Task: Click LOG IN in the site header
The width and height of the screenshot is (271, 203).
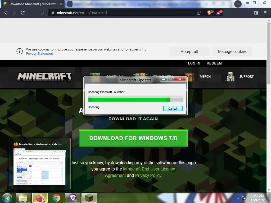Action: tap(194, 63)
